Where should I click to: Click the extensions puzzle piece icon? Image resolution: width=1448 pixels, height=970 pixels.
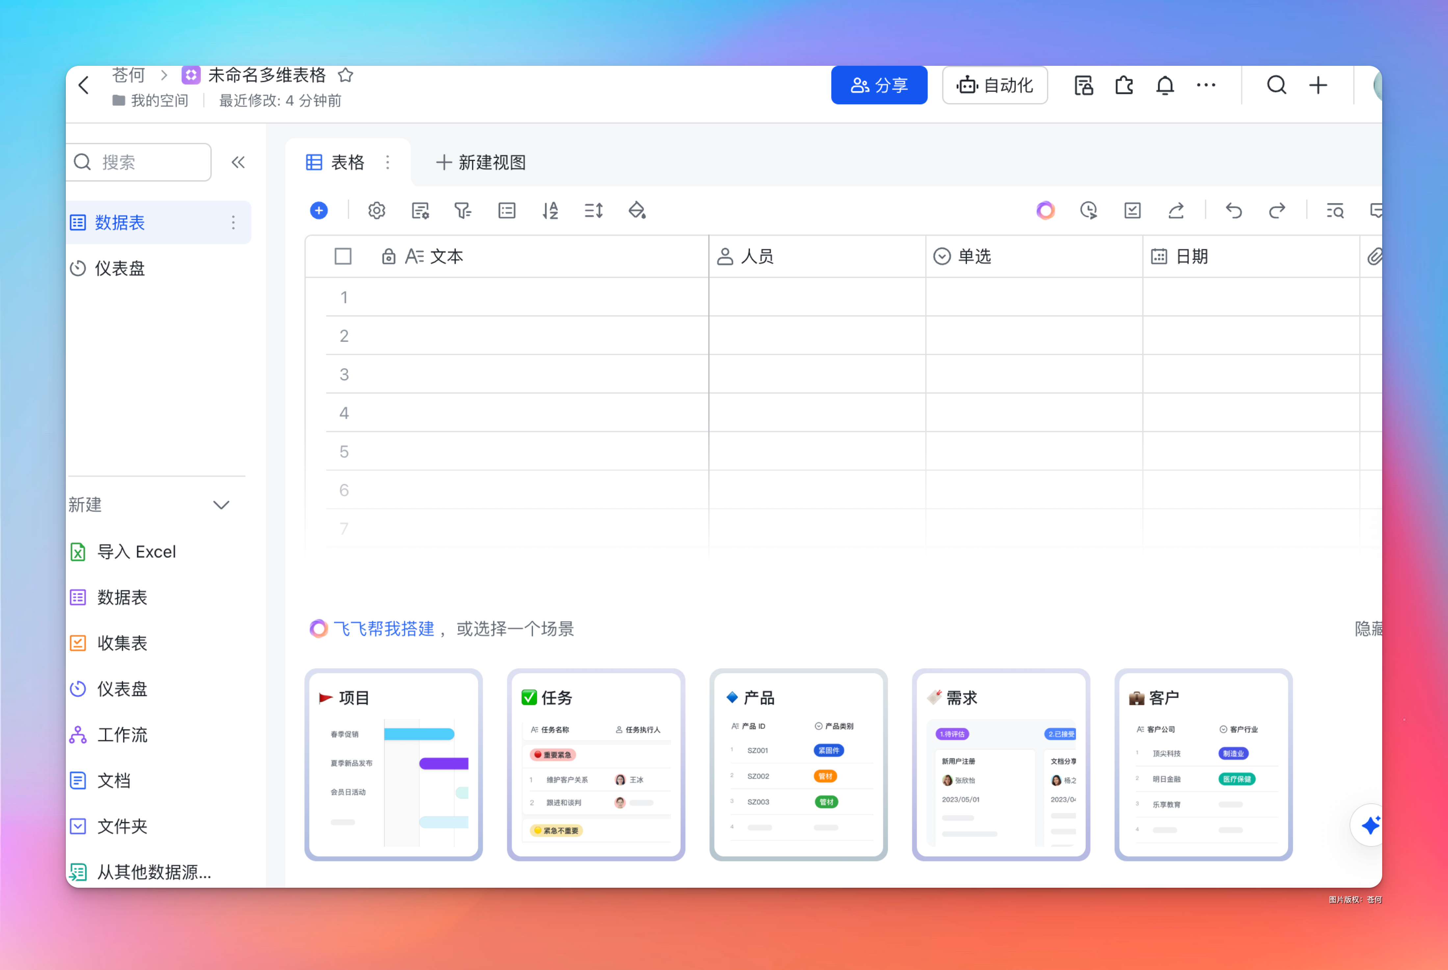(1124, 85)
